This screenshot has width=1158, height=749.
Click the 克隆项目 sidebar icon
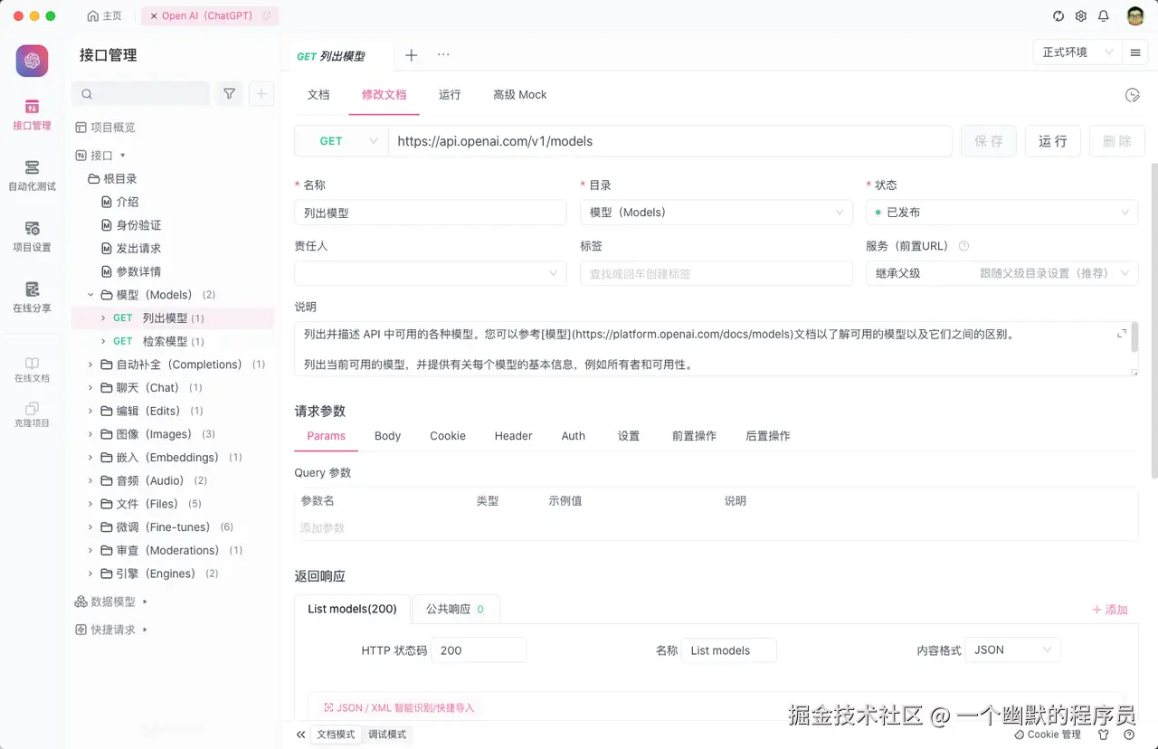[x=32, y=415]
